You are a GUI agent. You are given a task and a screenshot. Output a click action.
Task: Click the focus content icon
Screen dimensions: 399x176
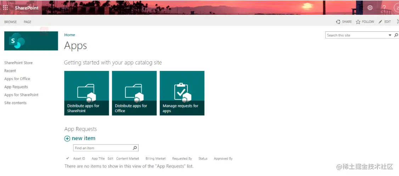click(x=398, y=22)
